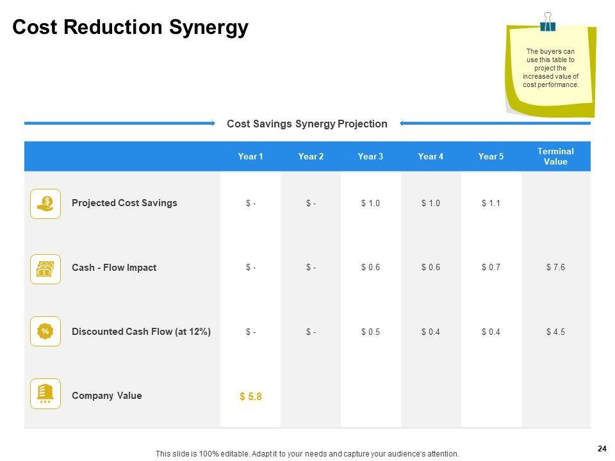Click the binder clip on sticky note
Viewport: 615px width, 461px height.
548,22
